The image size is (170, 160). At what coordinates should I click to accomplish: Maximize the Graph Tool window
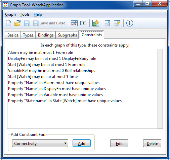[x=147, y=4]
